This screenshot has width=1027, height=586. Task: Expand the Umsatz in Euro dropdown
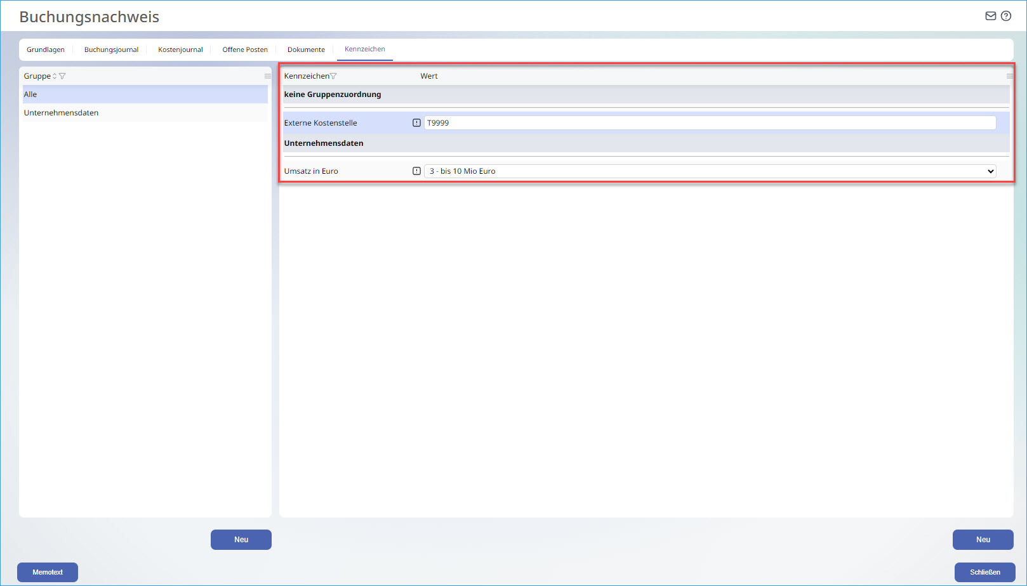pyautogui.click(x=990, y=171)
